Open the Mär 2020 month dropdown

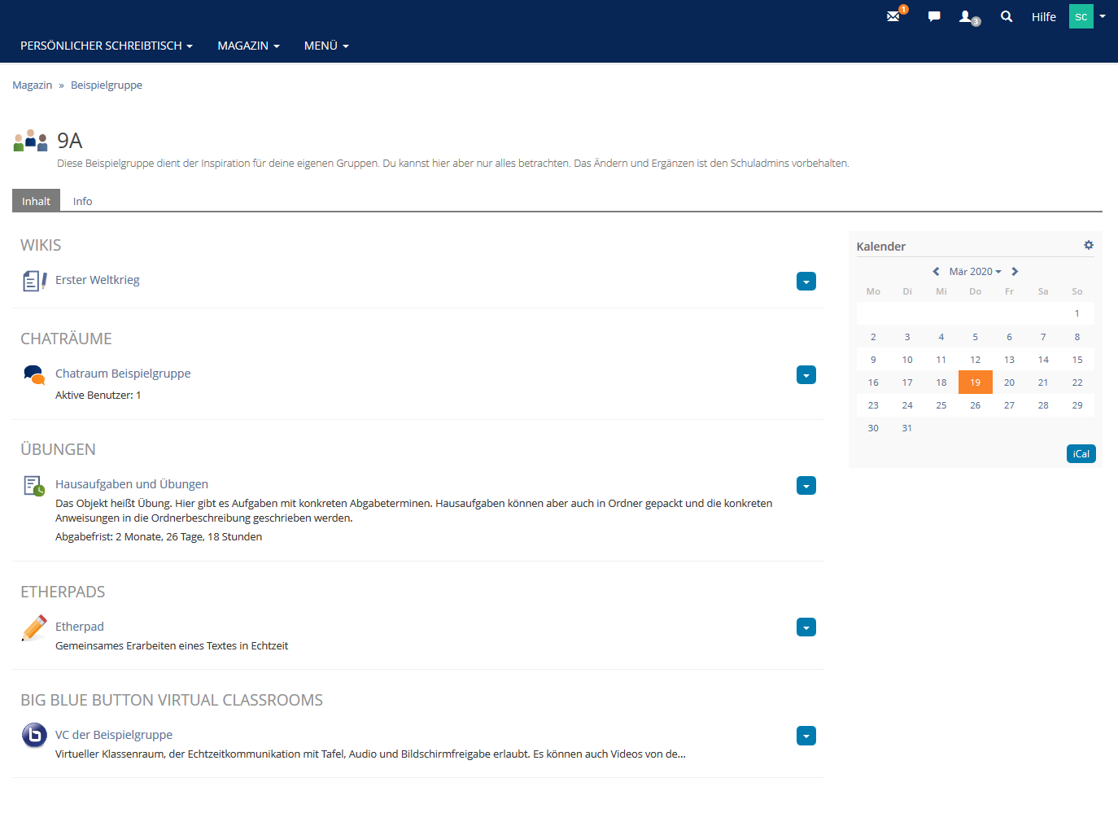coord(975,272)
